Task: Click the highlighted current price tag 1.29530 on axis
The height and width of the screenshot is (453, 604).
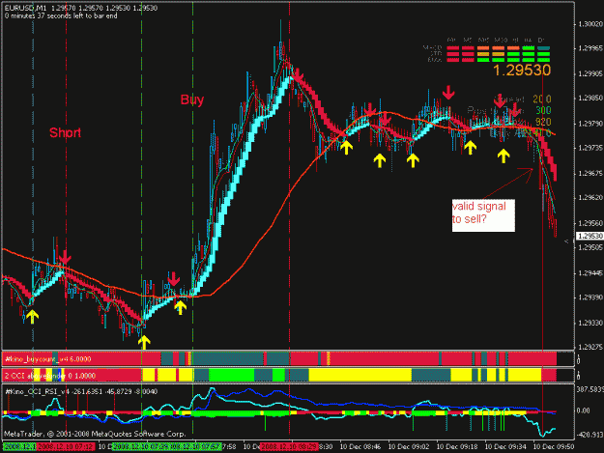Action: (590, 236)
